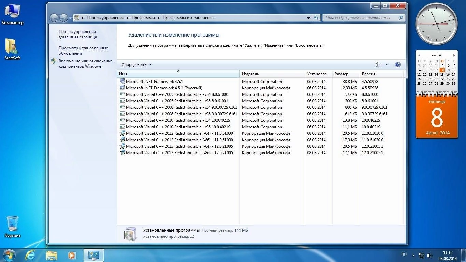
Task: Click Control Panel taskbar button
Action: pos(94,255)
